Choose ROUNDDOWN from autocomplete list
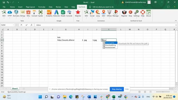 coord(110,47)
